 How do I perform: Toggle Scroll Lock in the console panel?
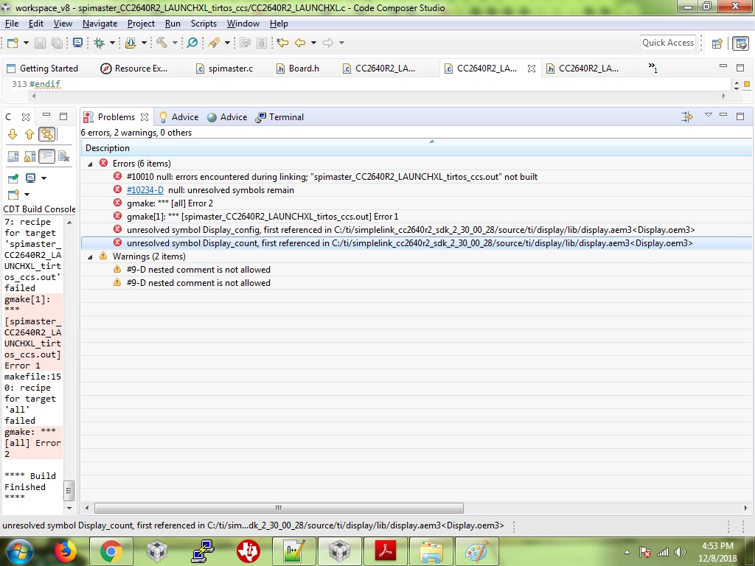[x=29, y=155]
